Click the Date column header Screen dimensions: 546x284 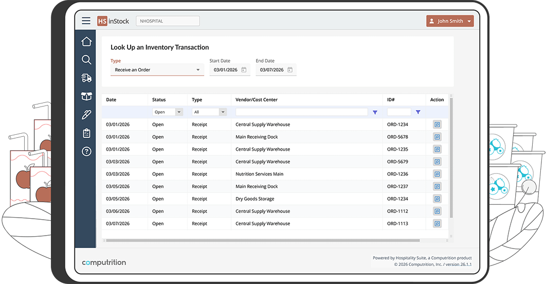[111, 100]
